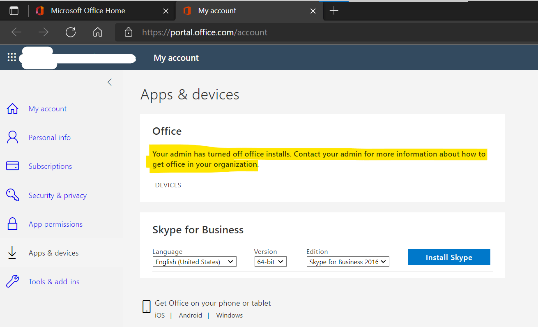
Task: Click the site lock icon in address bar
Action: tap(129, 32)
